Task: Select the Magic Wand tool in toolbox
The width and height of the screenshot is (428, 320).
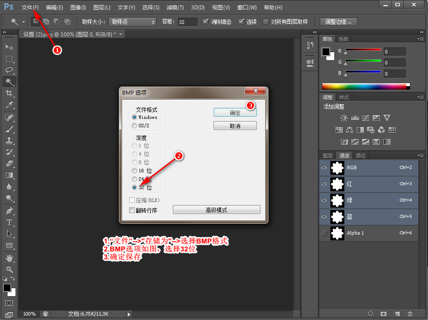Action: 9,82
